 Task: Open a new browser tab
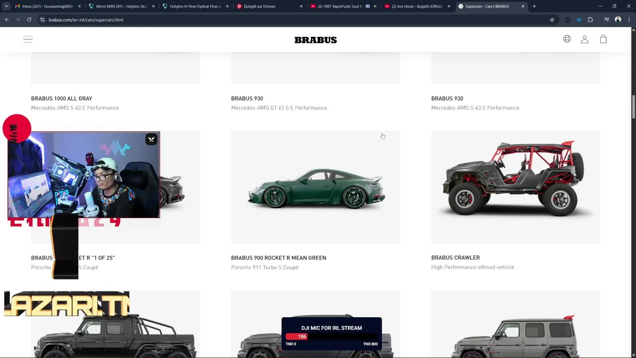coord(534,6)
